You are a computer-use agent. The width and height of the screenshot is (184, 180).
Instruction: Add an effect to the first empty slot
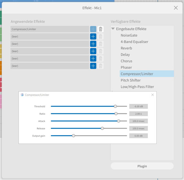pyautogui.click(x=93, y=36)
